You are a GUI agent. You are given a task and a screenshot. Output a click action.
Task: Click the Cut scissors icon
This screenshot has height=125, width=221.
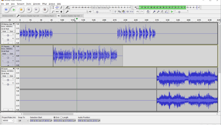point(115,12)
